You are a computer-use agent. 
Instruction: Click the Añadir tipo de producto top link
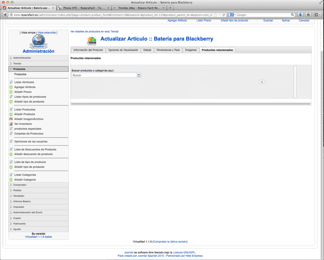point(234,20)
